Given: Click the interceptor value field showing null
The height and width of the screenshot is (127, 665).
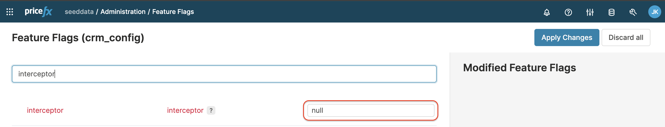Looking at the screenshot, I should tap(370, 110).
